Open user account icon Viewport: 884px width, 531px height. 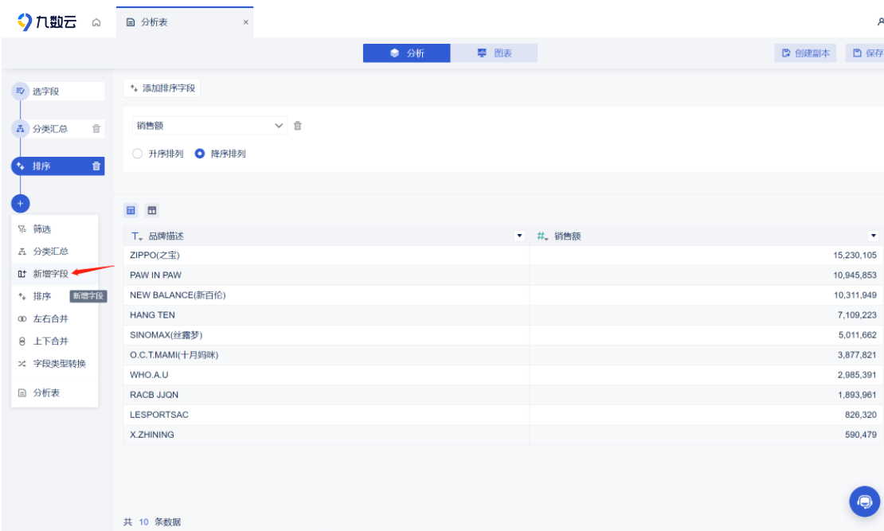tap(880, 22)
